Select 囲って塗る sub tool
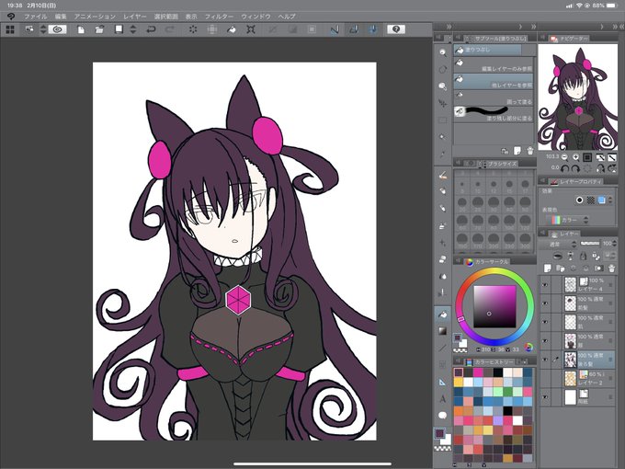This screenshot has width=625, height=469. point(494,97)
